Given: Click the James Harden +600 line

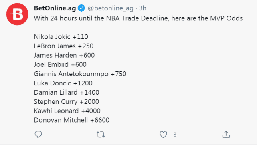Looking at the screenshot, I should [x=64, y=55].
